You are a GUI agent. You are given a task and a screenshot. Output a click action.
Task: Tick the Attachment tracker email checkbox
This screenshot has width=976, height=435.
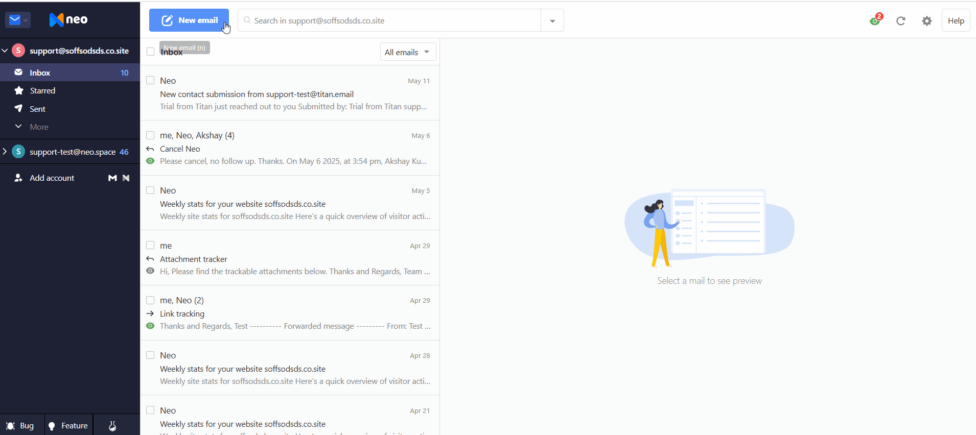pos(150,245)
